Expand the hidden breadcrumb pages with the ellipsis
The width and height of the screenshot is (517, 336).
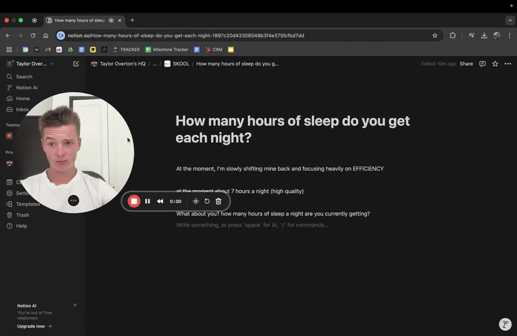154,64
